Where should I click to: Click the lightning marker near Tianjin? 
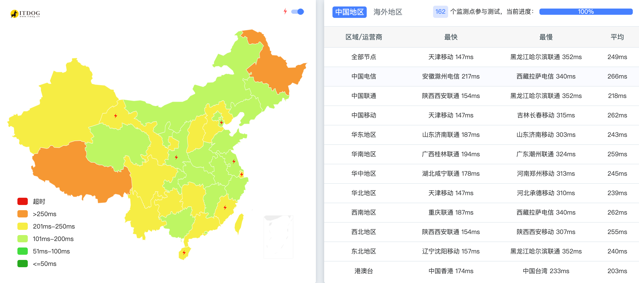pyautogui.click(x=221, y=123)
